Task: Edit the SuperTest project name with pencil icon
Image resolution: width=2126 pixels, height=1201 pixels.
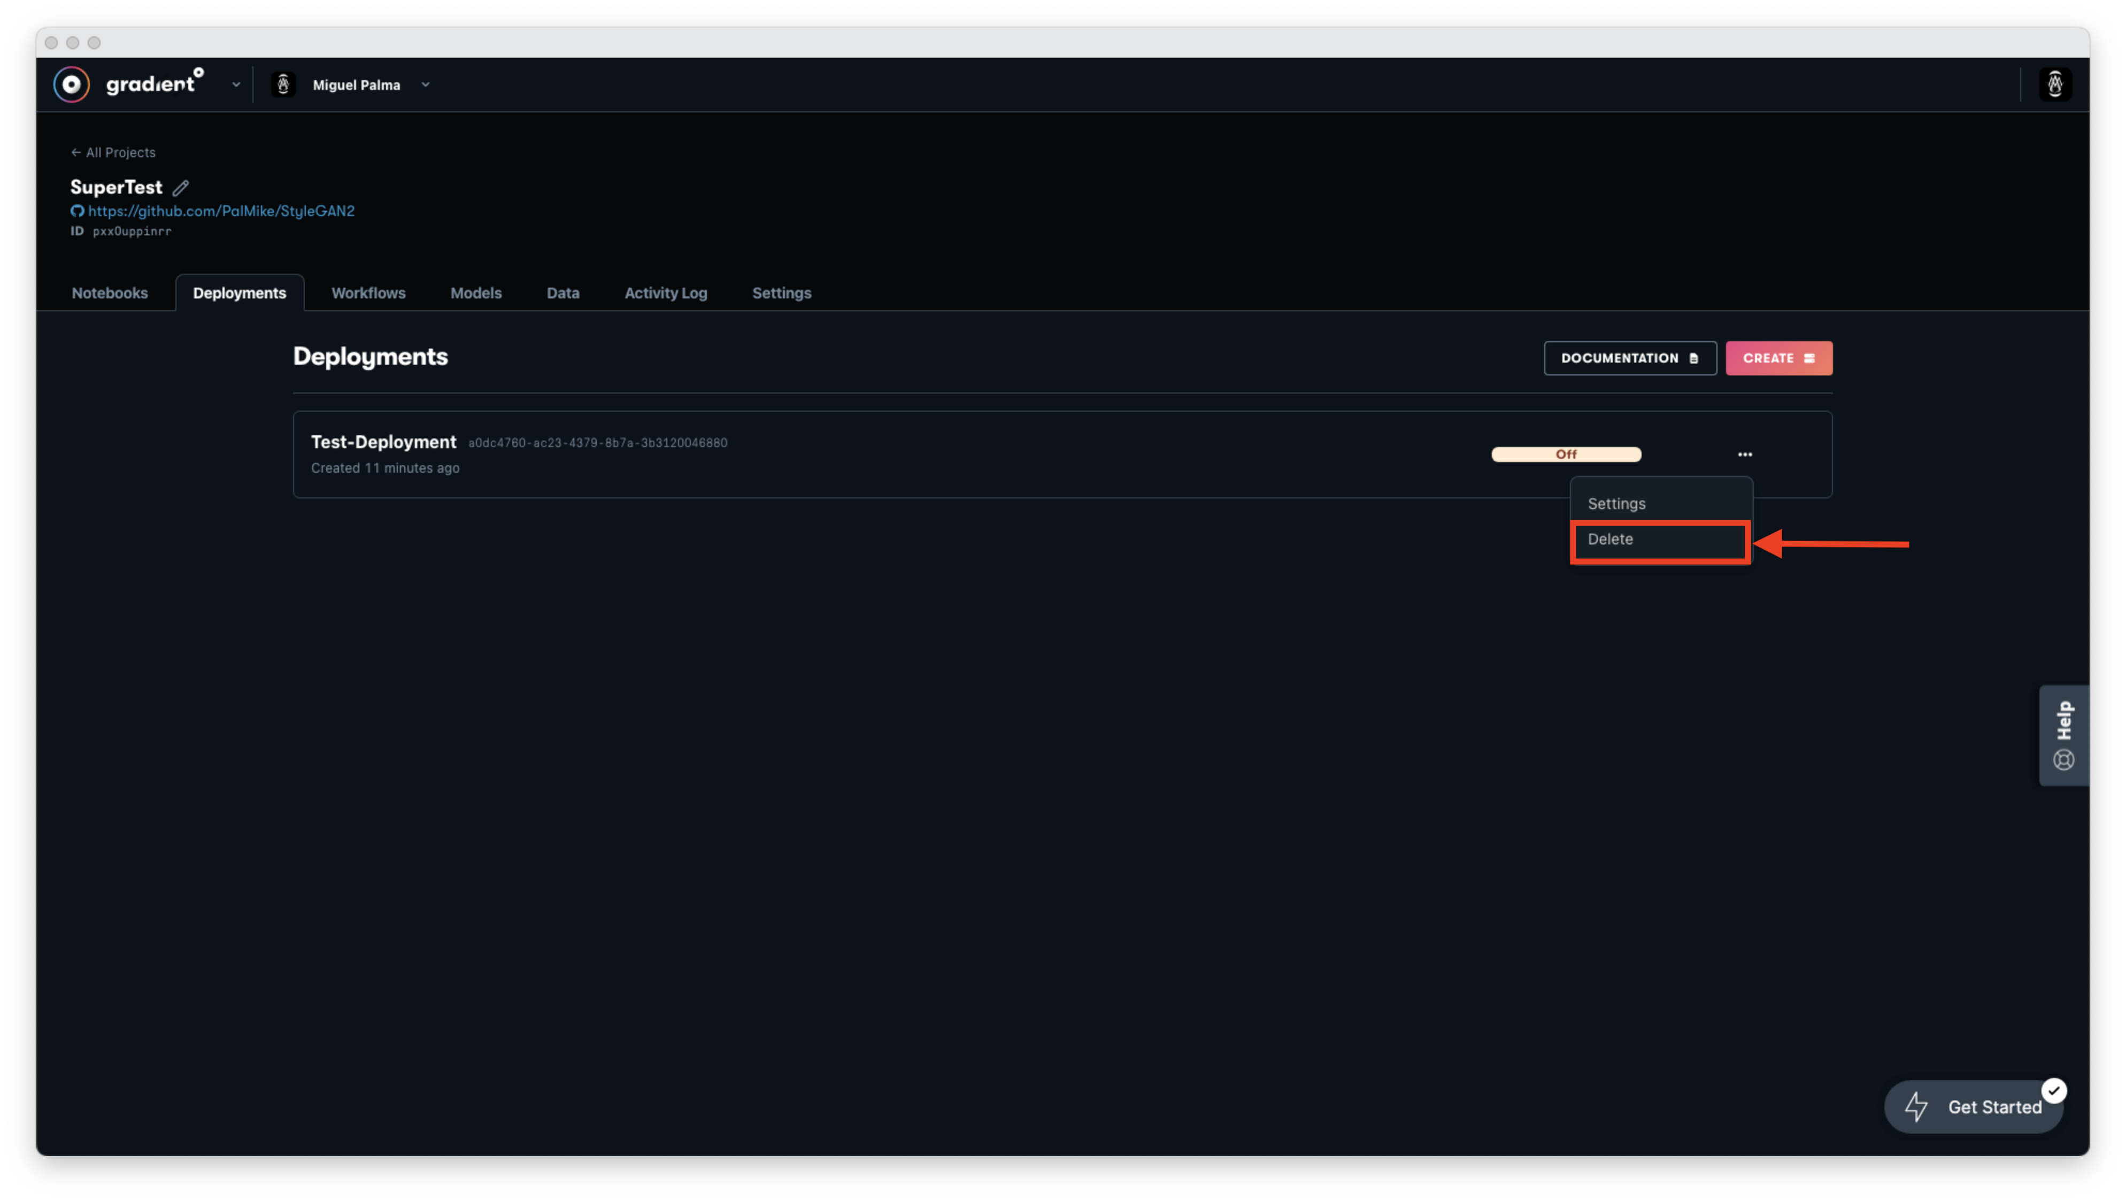Action: point(181,188)
